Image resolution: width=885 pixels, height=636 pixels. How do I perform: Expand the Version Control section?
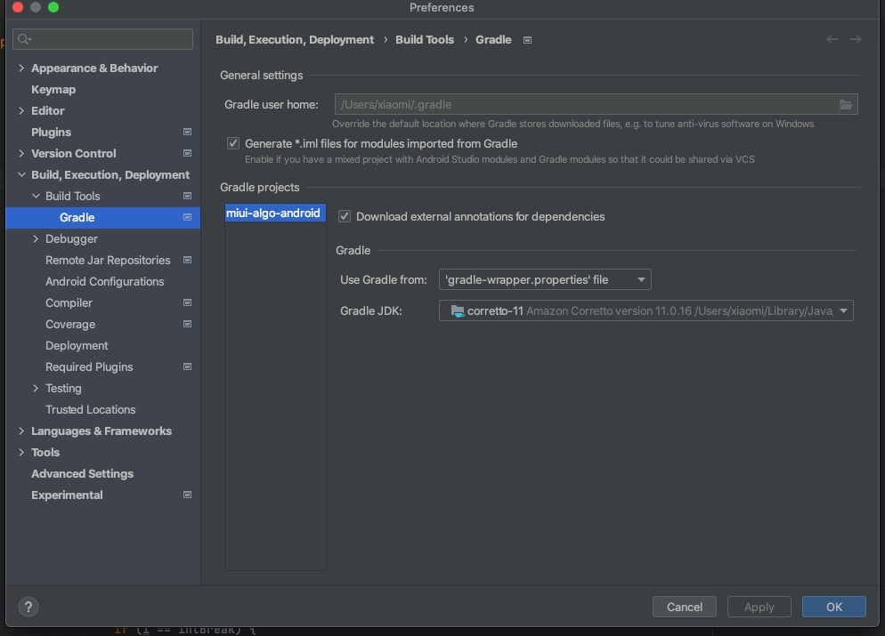[x=21, y=153]
